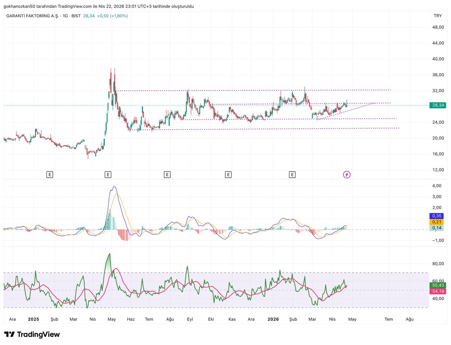Click the BIST exchange label
The height and width of the screenshot is (345, 451).
click(76, 16)
